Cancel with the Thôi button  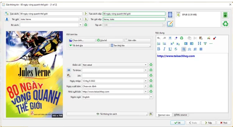[x=224, y=123]
